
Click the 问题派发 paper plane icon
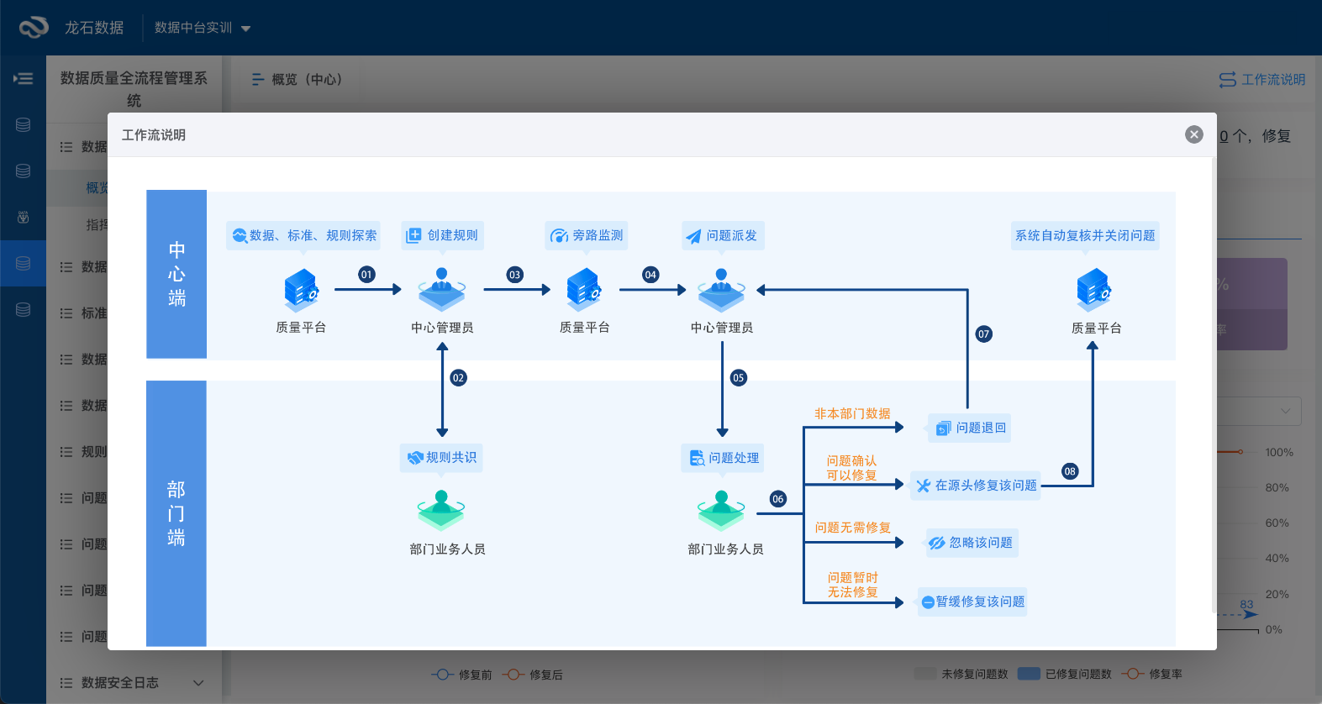[693, 236]
